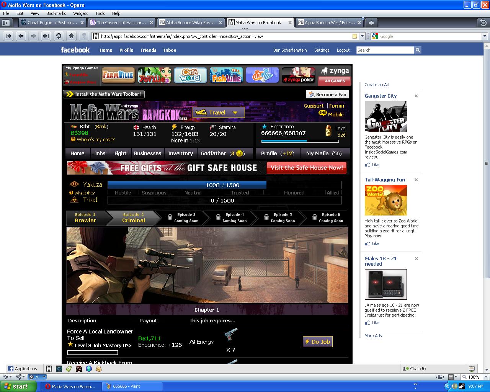Click Visit the Safe House Now
The height and width of the screenshot is (392, 490).
pyautogui.click(x=307, y=168)
